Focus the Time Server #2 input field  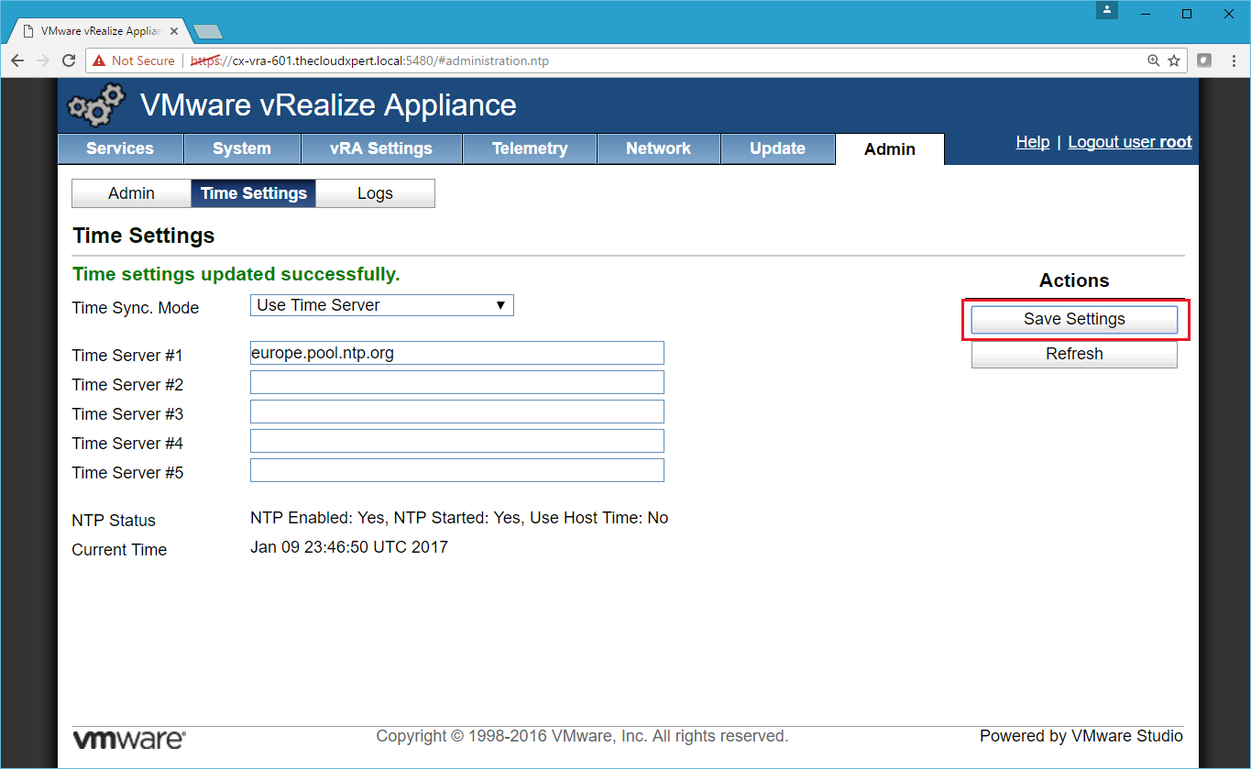(456, 382)
